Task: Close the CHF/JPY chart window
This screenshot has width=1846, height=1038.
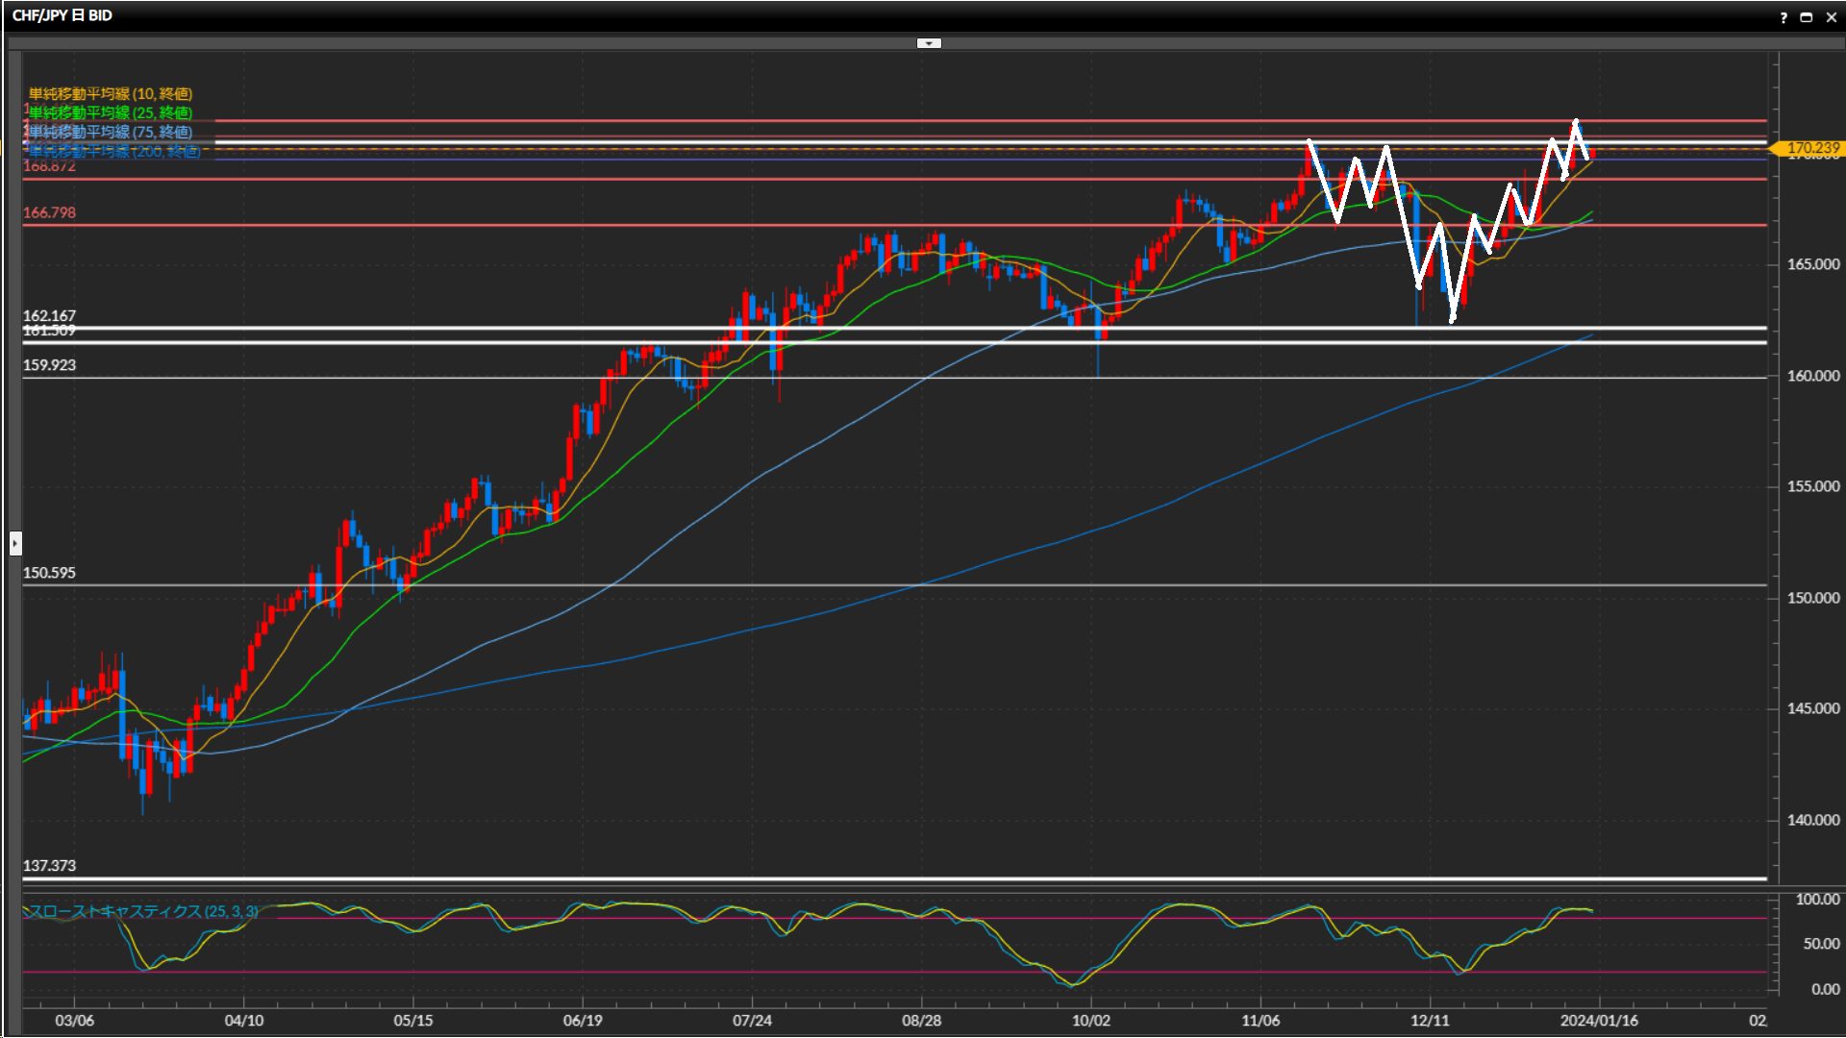Action: 1832,17
